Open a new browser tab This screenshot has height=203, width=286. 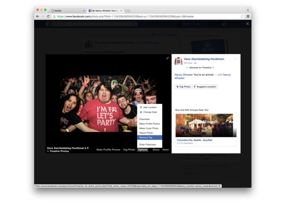click(128, 11)
